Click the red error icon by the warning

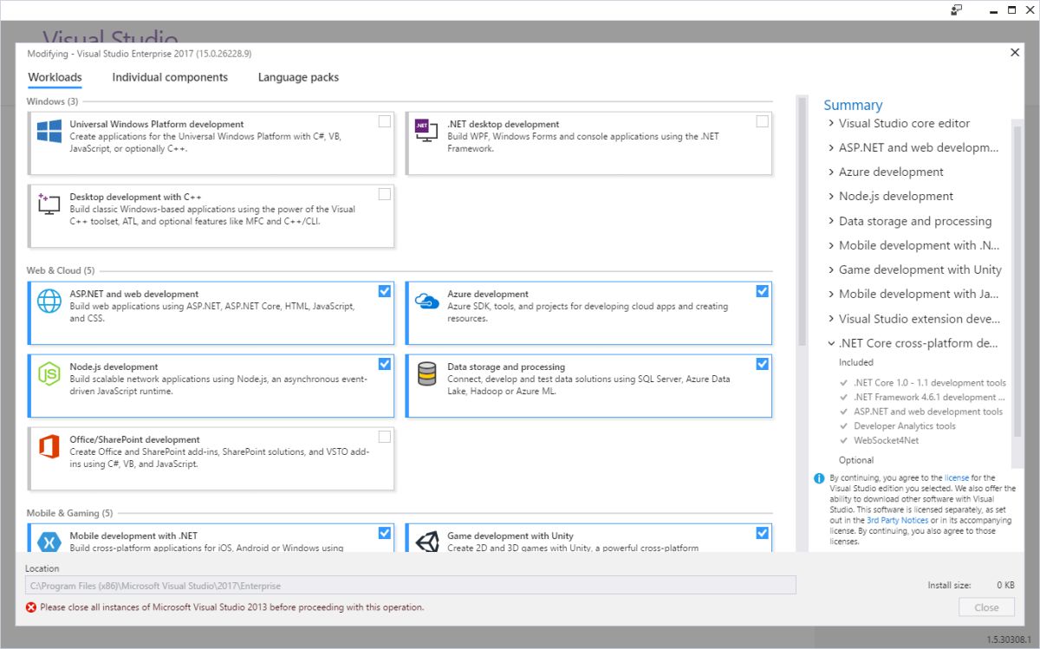click(32, 607)
